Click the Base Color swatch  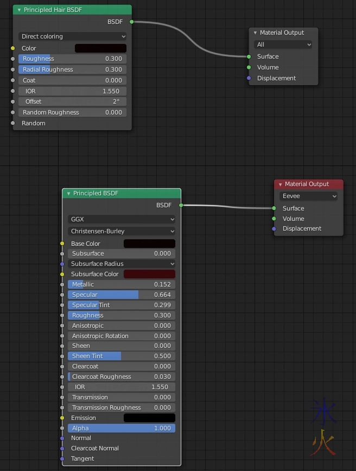[149, 244]
